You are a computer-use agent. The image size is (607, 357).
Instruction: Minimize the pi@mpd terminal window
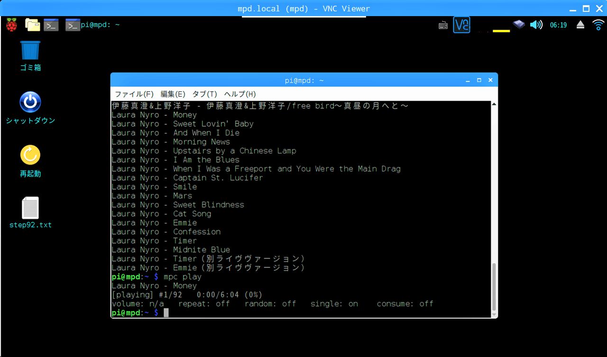[468, 80]
